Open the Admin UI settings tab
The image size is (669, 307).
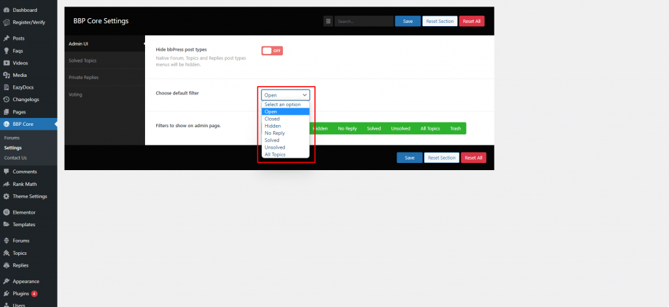coord(105,44)
